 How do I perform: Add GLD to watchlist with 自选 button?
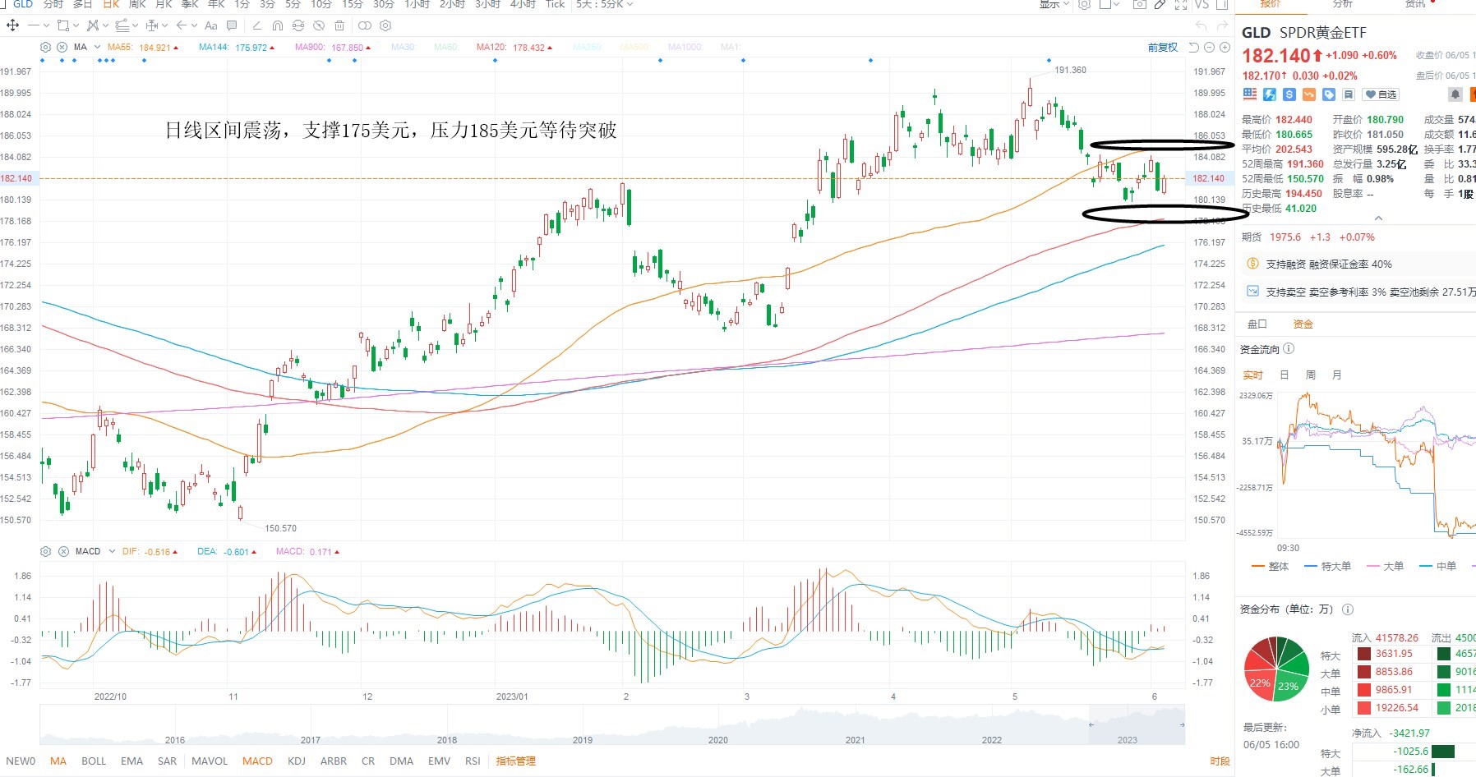pyautogui.click(x=1381, y=94)
